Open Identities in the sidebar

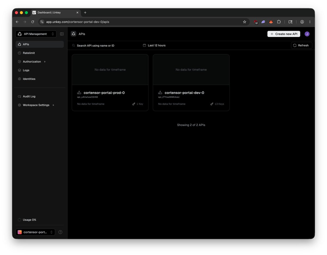(x=40, y=79)
